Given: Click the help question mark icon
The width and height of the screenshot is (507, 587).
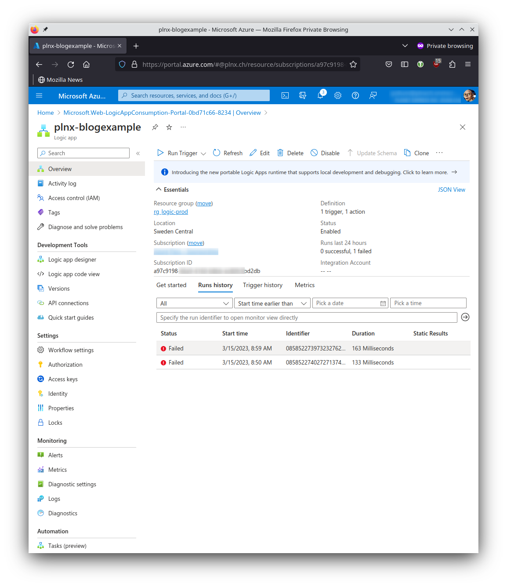Looking at the screenshot, I should pyautogui.click(x=355, y=95).
